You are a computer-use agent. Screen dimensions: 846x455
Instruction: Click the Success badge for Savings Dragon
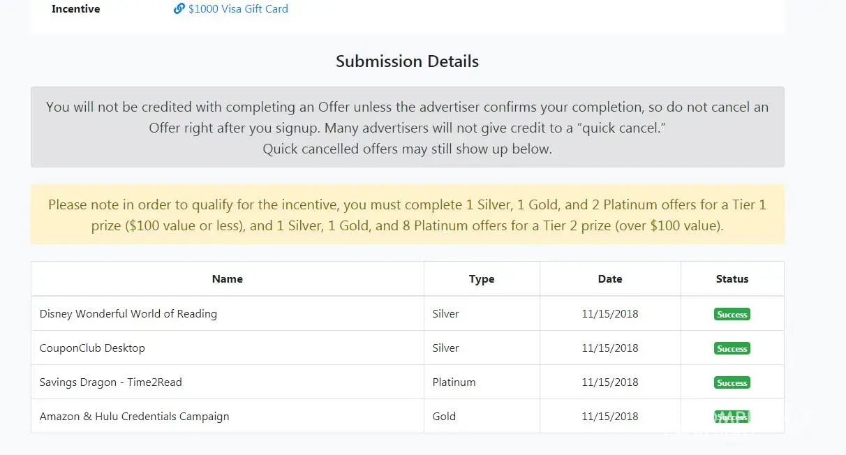(732, 383)
